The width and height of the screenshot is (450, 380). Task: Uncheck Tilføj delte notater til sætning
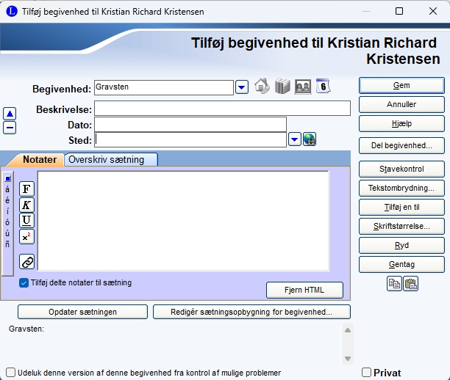[x=24, y=282]
